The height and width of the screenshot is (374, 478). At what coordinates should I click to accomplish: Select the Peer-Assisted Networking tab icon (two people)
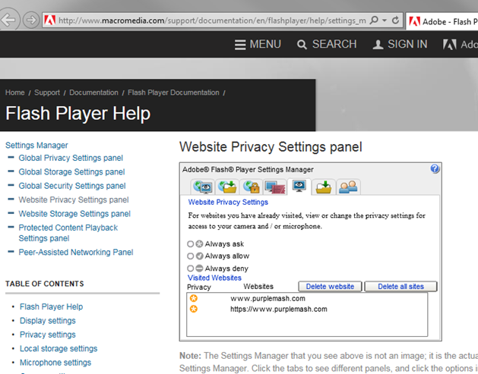(x=348, y=187)
